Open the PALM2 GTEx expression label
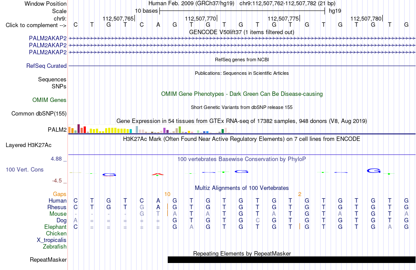 57,130
